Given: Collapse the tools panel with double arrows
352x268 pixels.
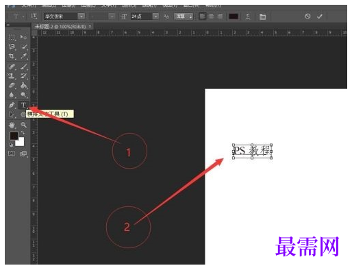Looking at the screenshot, I should pos(8,25).
